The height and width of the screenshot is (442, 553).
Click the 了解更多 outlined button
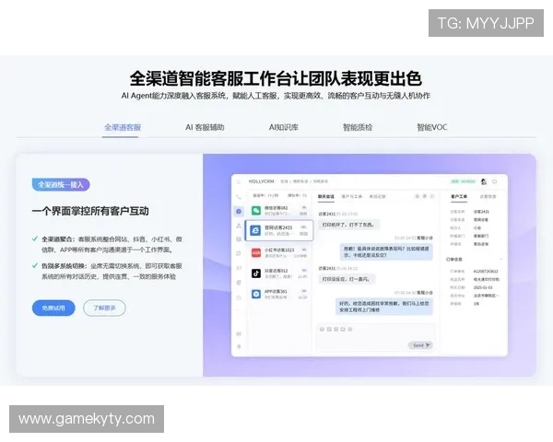[x=104, y=308]
